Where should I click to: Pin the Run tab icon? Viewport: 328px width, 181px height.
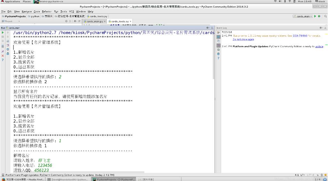click(x=3, y=51)
